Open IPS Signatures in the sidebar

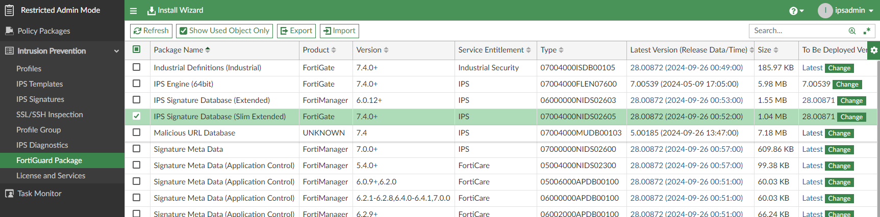tap(40, 99)
